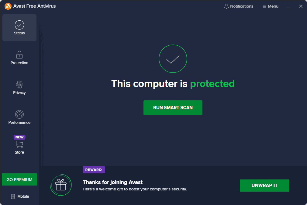Click the purple NEW badge above Store

point(19,137)
